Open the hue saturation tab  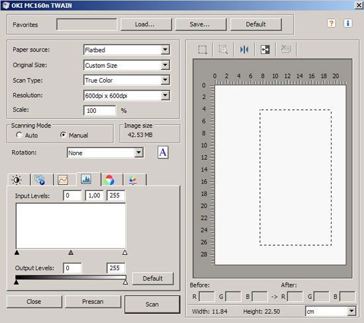[133, 180]
